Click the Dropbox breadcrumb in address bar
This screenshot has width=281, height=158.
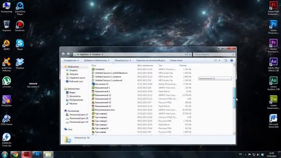click(x=97, y=54)
